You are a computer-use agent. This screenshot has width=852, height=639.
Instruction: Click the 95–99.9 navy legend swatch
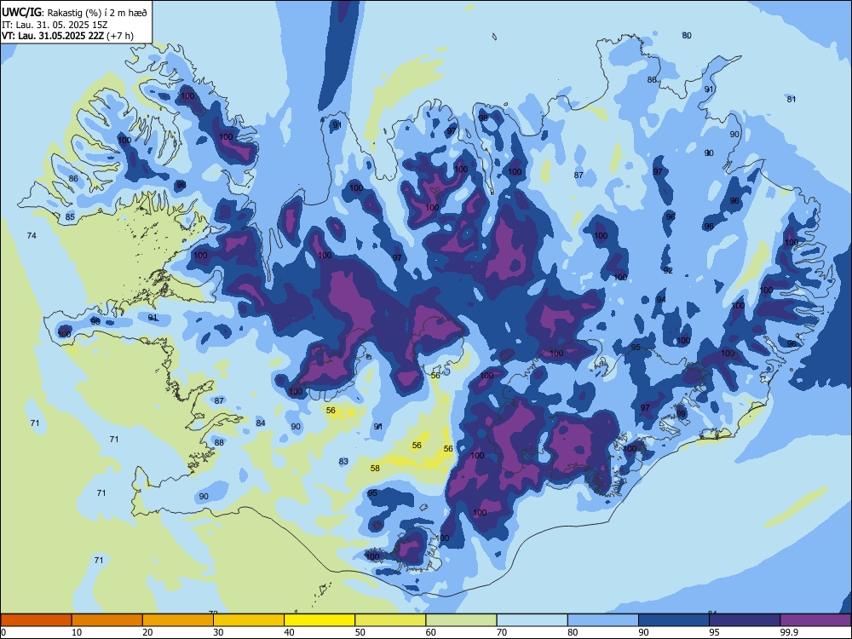tap(745, 620)
